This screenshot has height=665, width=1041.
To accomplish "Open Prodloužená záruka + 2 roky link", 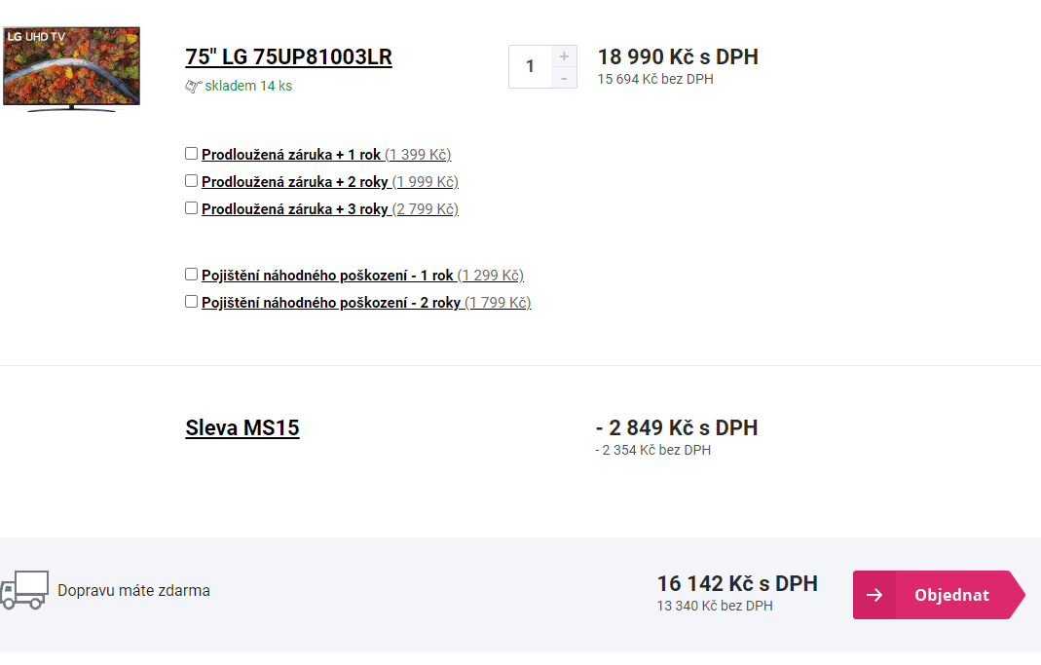I will (295, 181).
